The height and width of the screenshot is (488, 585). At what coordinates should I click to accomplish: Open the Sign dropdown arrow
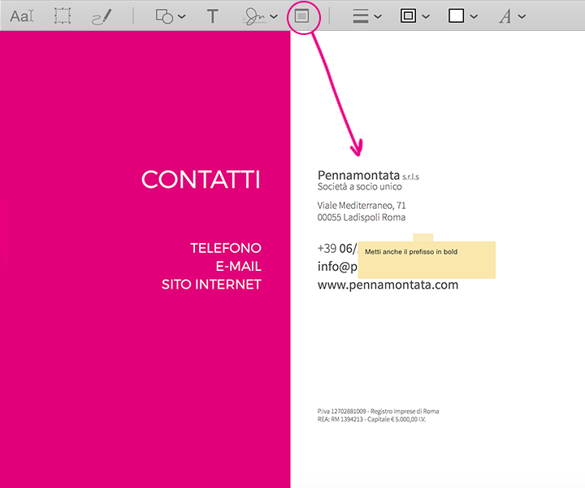(274, 16)
